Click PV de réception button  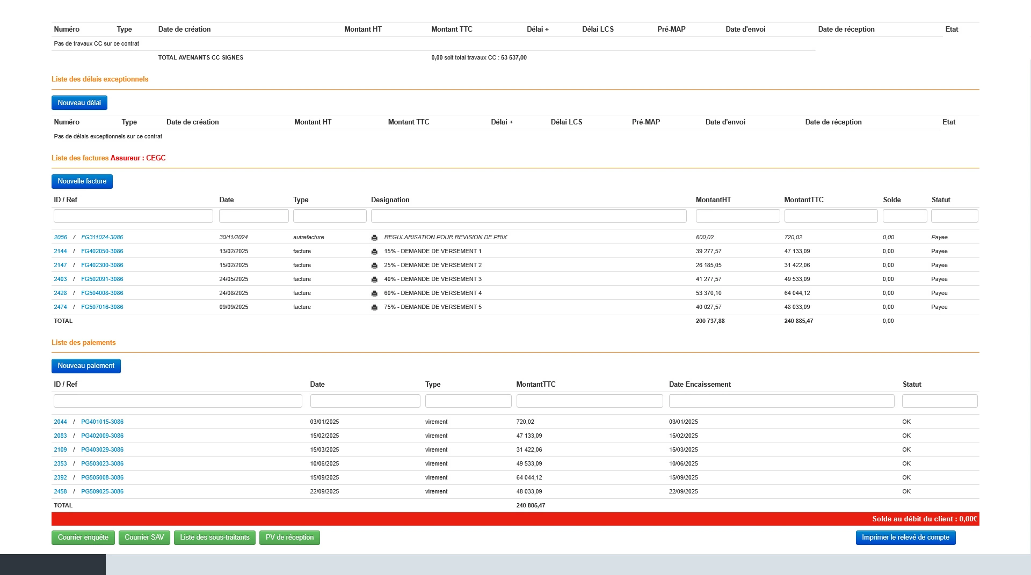click(289, 537)
